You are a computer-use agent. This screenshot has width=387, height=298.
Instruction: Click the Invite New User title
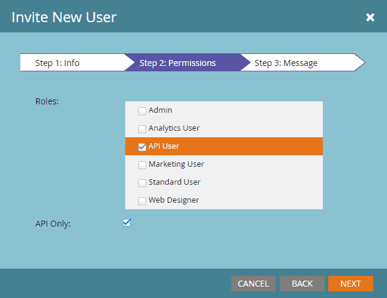pos(64,17)
